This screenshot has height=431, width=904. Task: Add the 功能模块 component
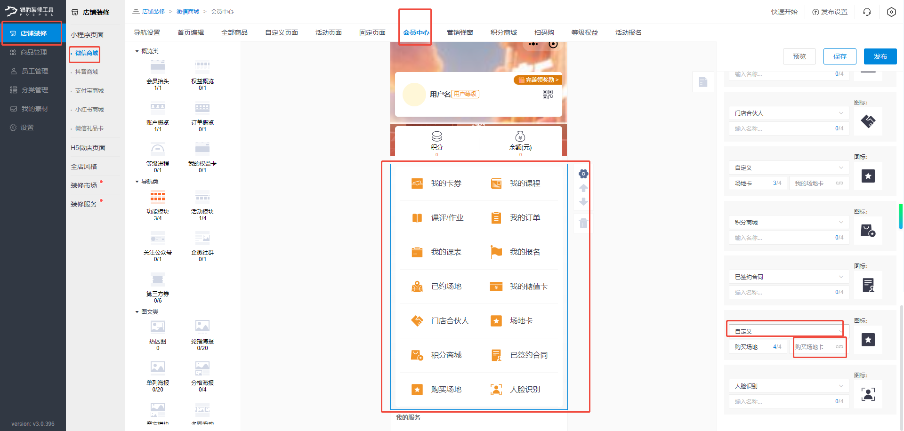click(x=157, y=202)
